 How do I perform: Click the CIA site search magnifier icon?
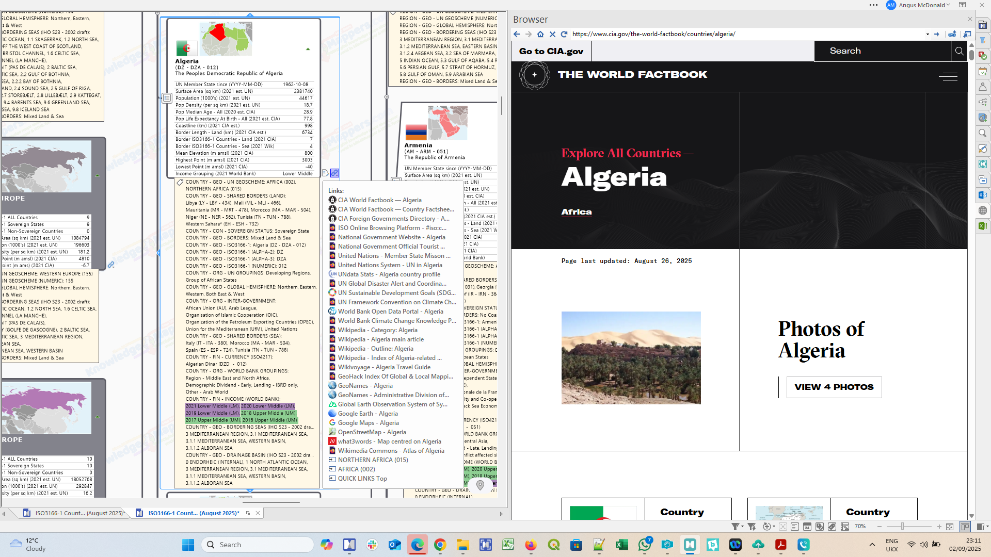(x=959, y=51)
